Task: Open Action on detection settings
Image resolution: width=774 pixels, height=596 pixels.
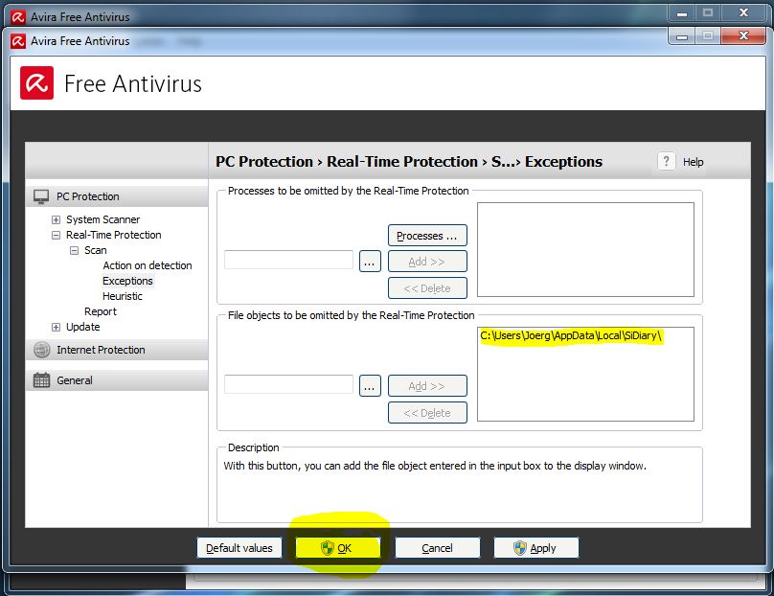Action: (x=147, y=265)
